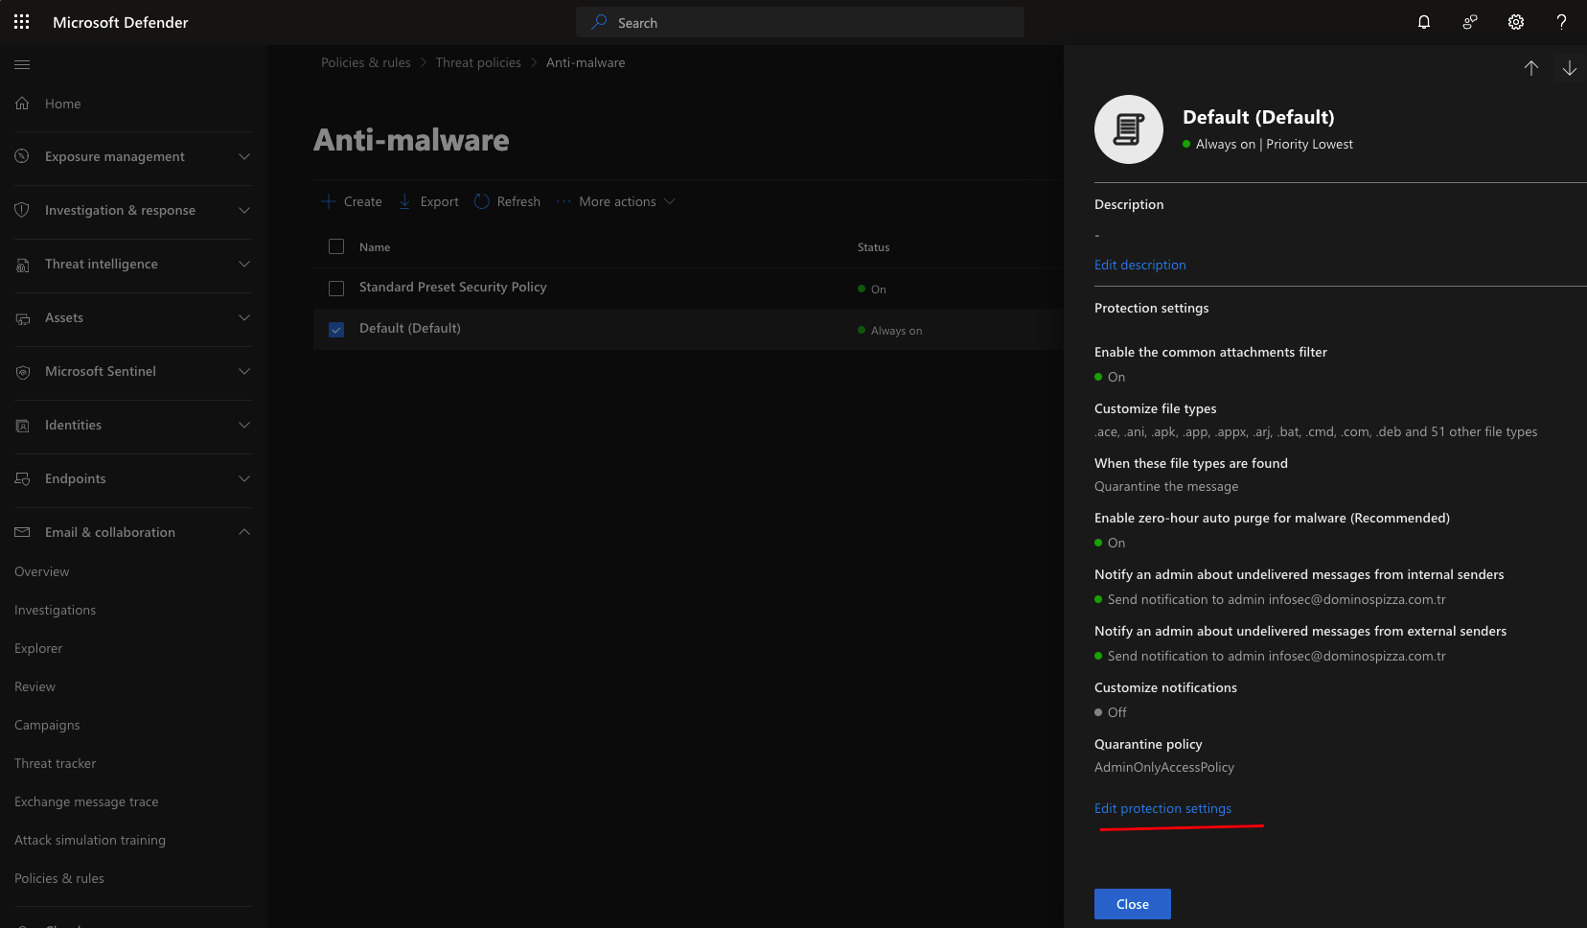Toggle the select-all checkbox beside Name
This screenshot has height=928, width=1587.
point(336,246)
